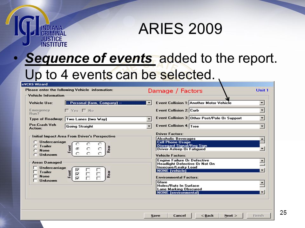
Task: Expand the Event Collision 4 dropdown
Action: point(262,126)
